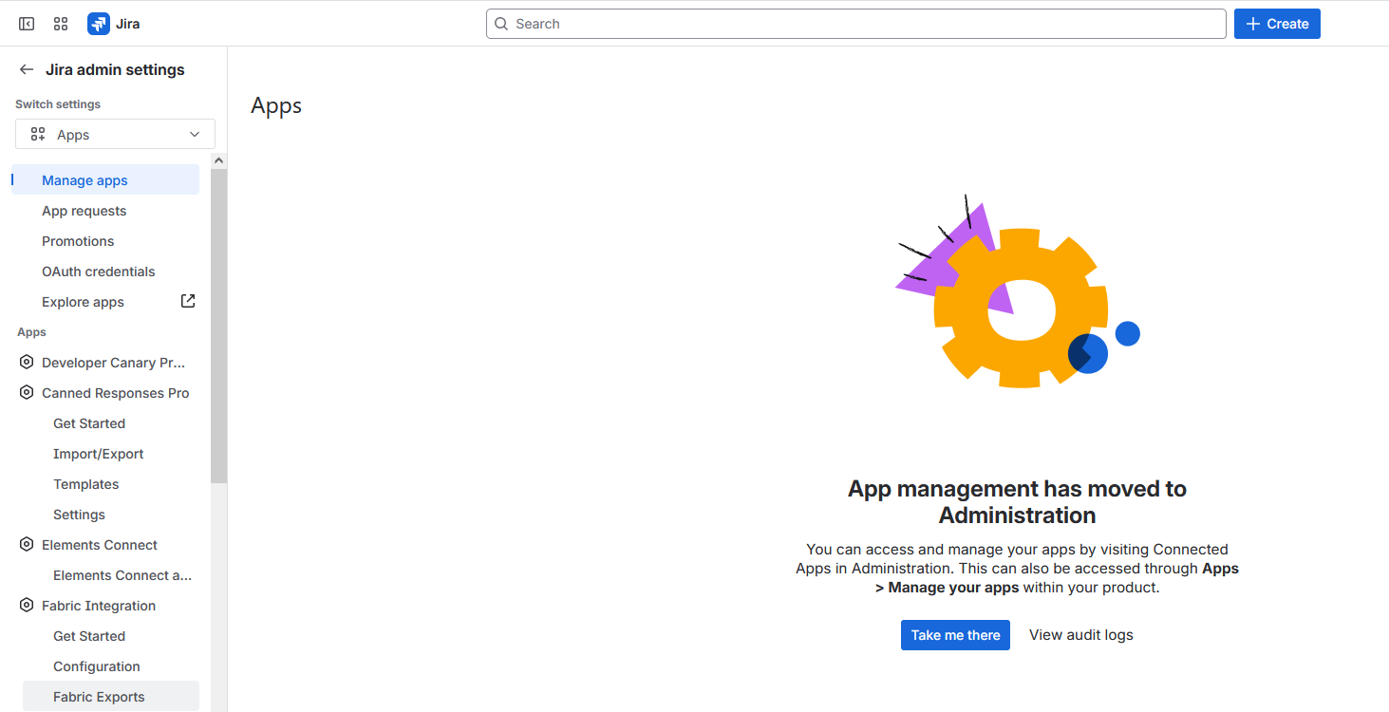Click the blue Create button
Image resolution: width=1389 pixels, height=712 pixels.
click(x=1276, y=24)
